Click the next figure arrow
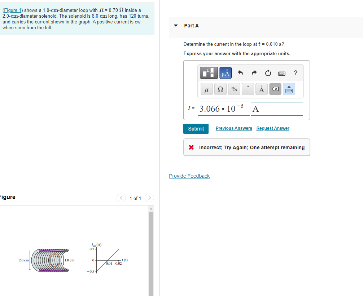 click(x=149, y=198)
